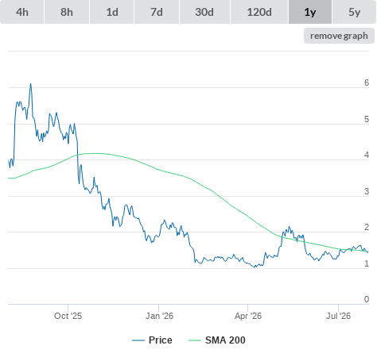Switch to the 8h time range
The width and height of the screenshot is (377, 361).
pyautogui.click(x=67, y=12)
